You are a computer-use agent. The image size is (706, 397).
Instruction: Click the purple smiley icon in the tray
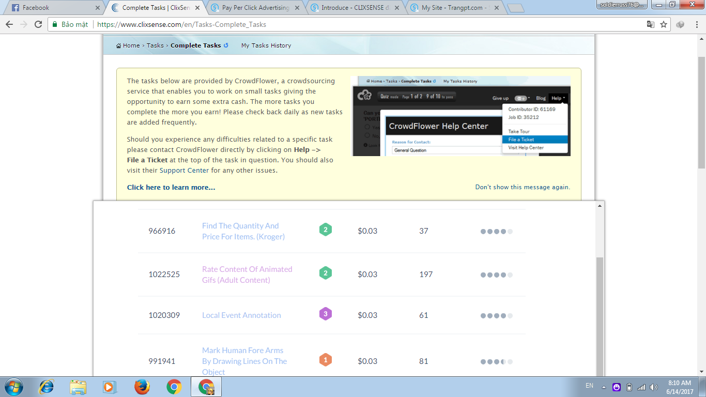(x=617, y=387)
